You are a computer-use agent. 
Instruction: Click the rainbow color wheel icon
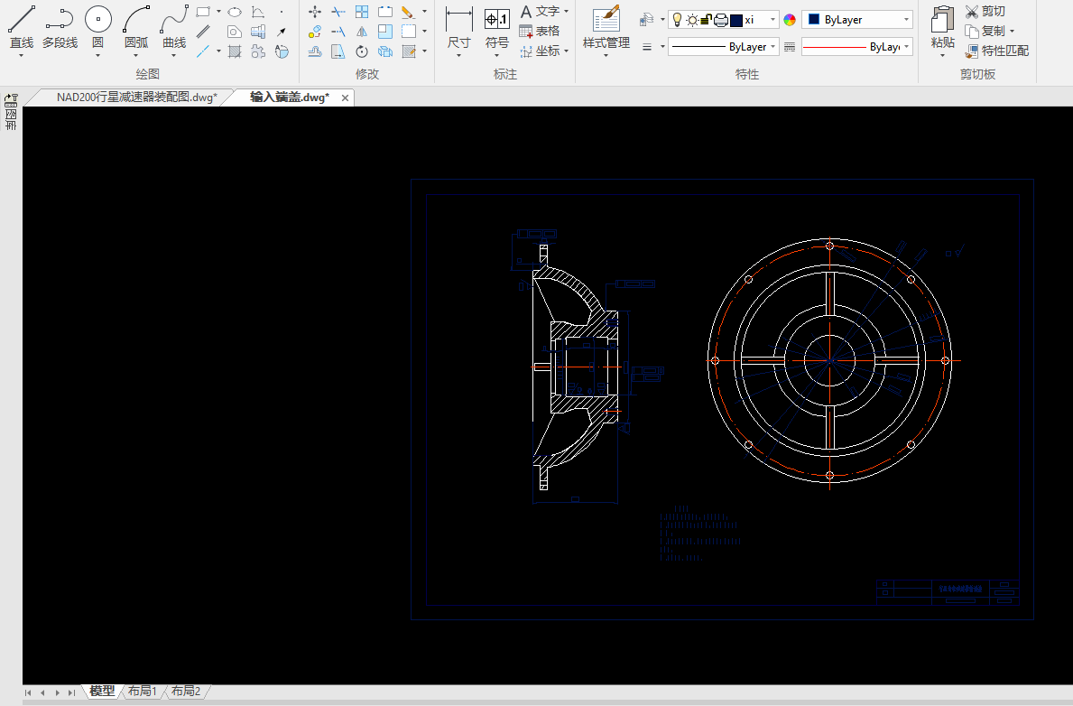click(x=790, y=20)
